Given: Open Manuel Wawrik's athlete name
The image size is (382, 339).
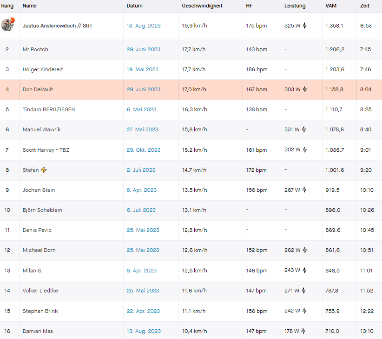Looking at the screenshot, I should [42, 129].
